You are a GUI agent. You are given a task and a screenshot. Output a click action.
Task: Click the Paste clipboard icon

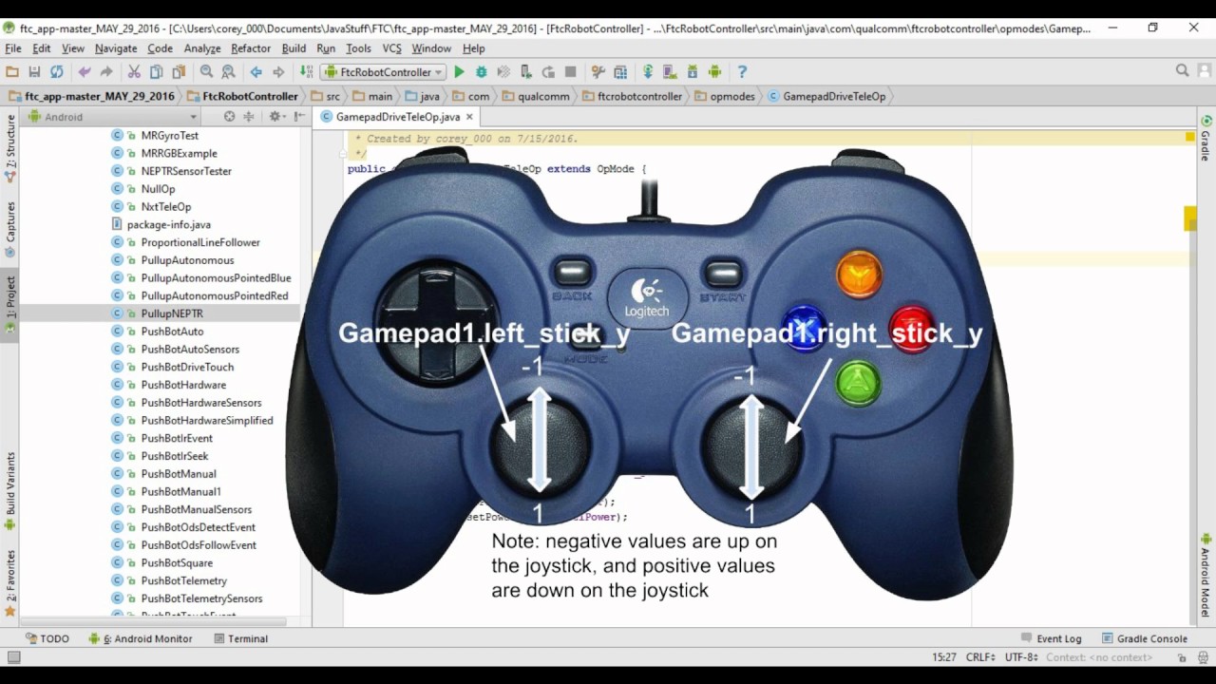coord(179,72)
